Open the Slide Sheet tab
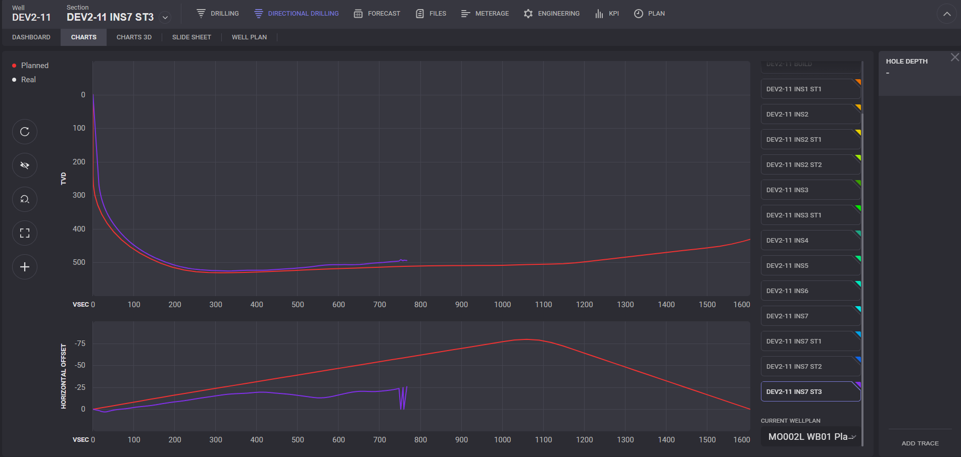 191,37
